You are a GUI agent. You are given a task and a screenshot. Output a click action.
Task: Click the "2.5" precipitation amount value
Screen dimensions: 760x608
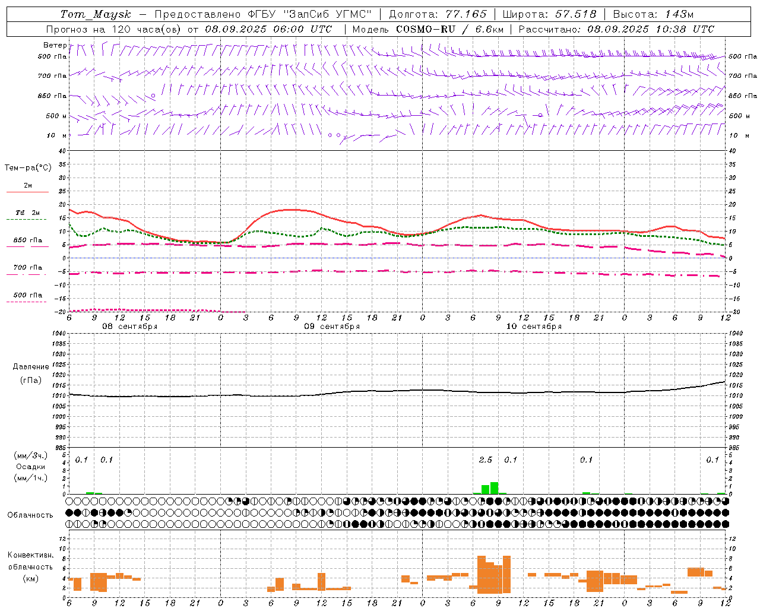coord(486,460)
